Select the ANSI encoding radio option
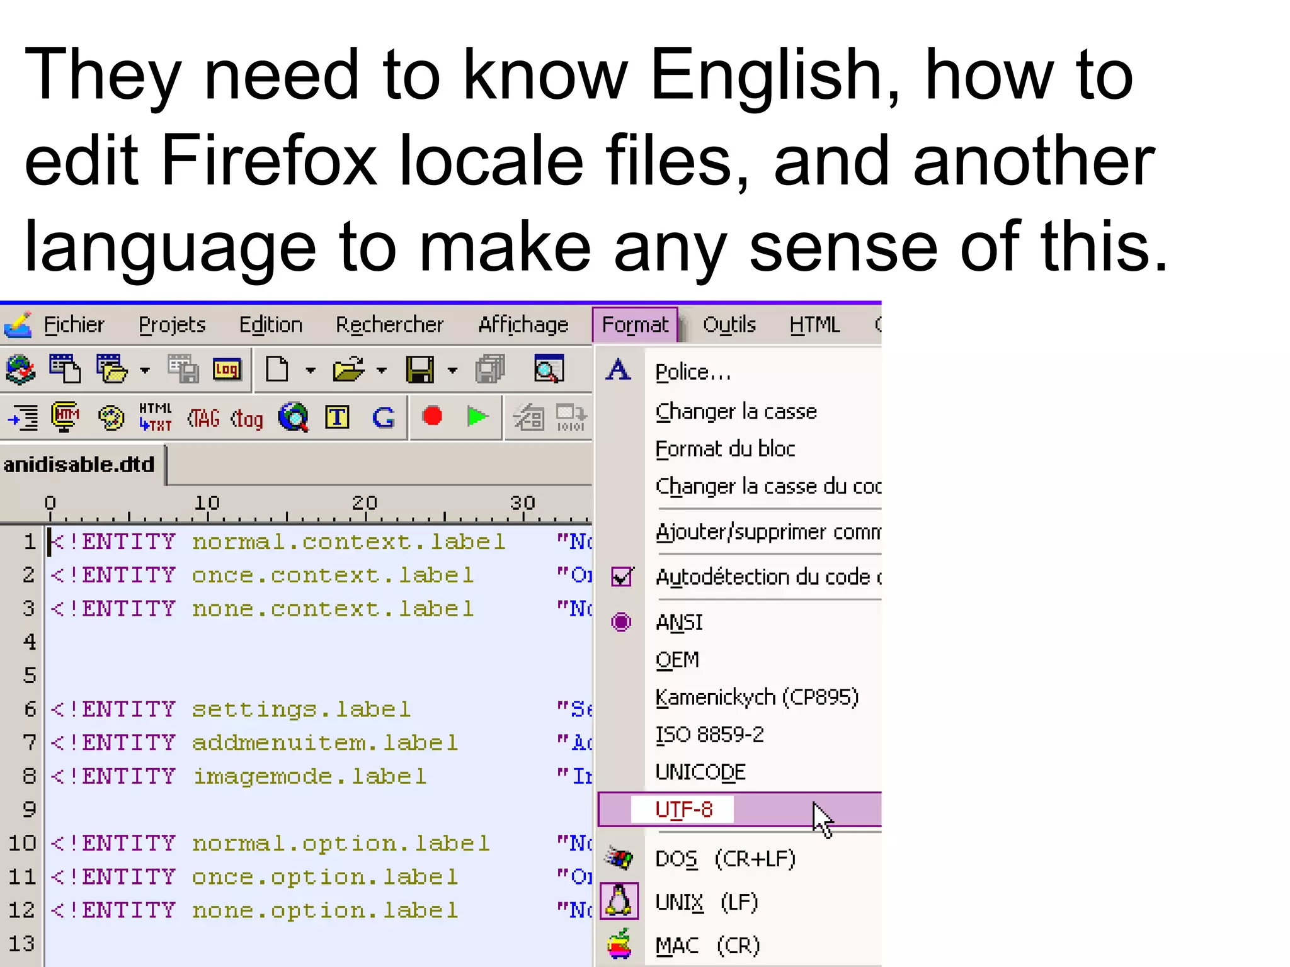Image resolution: width=1290 pixels, height=967 pixels. point(621,622)
